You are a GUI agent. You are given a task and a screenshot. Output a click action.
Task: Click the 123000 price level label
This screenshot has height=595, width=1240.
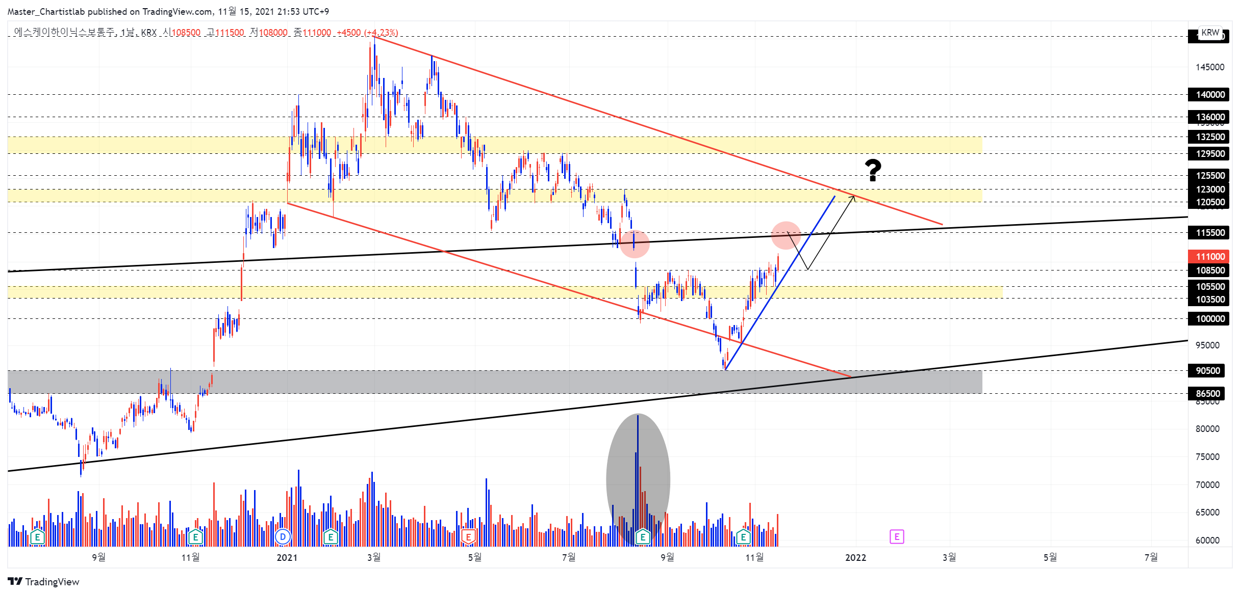[x=1208, y=189]
